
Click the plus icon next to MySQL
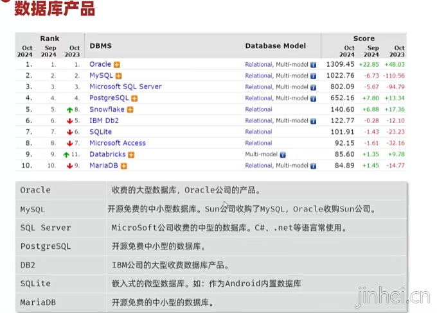119,76
